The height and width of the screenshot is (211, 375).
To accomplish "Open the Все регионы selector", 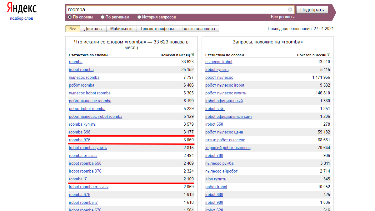I will click(282, 17).
